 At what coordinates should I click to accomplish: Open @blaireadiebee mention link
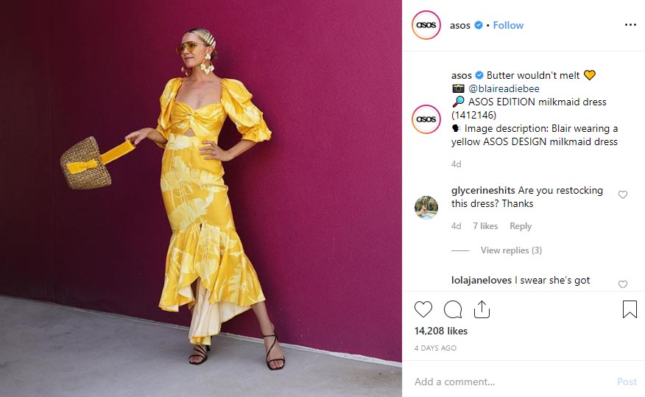point(504,88)
